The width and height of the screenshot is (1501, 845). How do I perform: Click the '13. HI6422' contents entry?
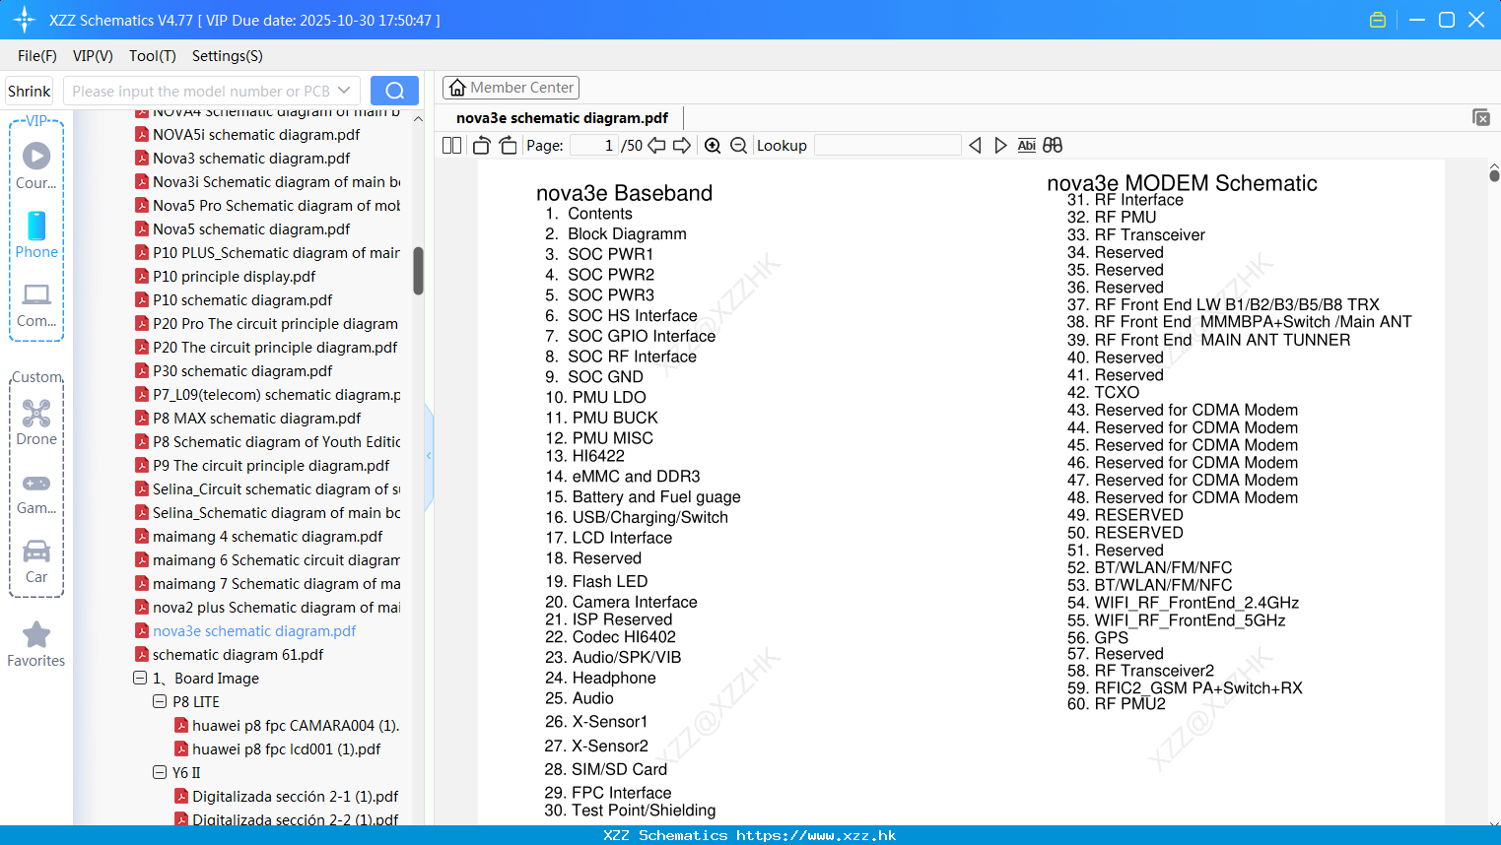[585, 456]
